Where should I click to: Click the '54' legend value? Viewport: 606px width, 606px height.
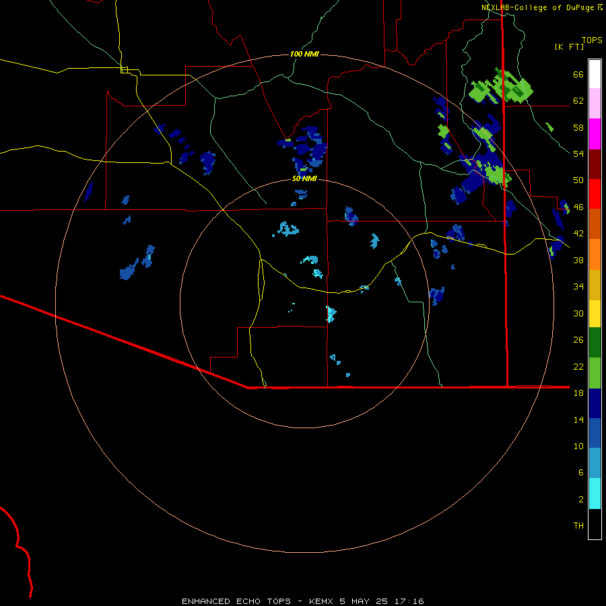tap(578, 154)
